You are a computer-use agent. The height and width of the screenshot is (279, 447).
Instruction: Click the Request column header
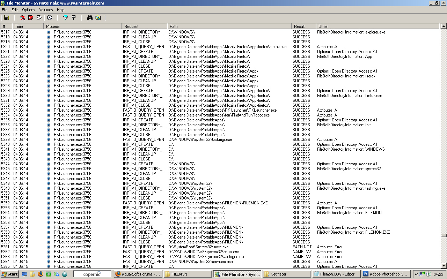click(145, 26)
